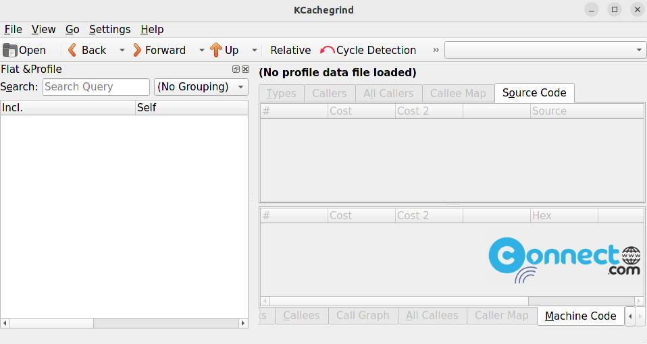647x344 pixels.
Task: Click Cost column header in source view
Action: [361, 111]
